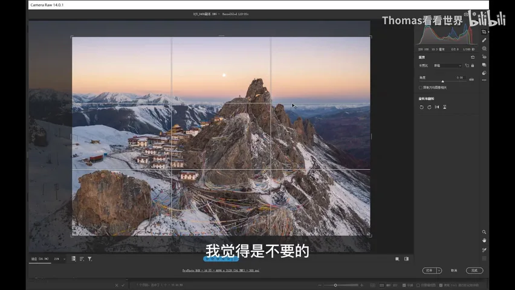Open the aspect ratio dropdown
This screenshot has height=290, width=515.
tap(447, 66)
